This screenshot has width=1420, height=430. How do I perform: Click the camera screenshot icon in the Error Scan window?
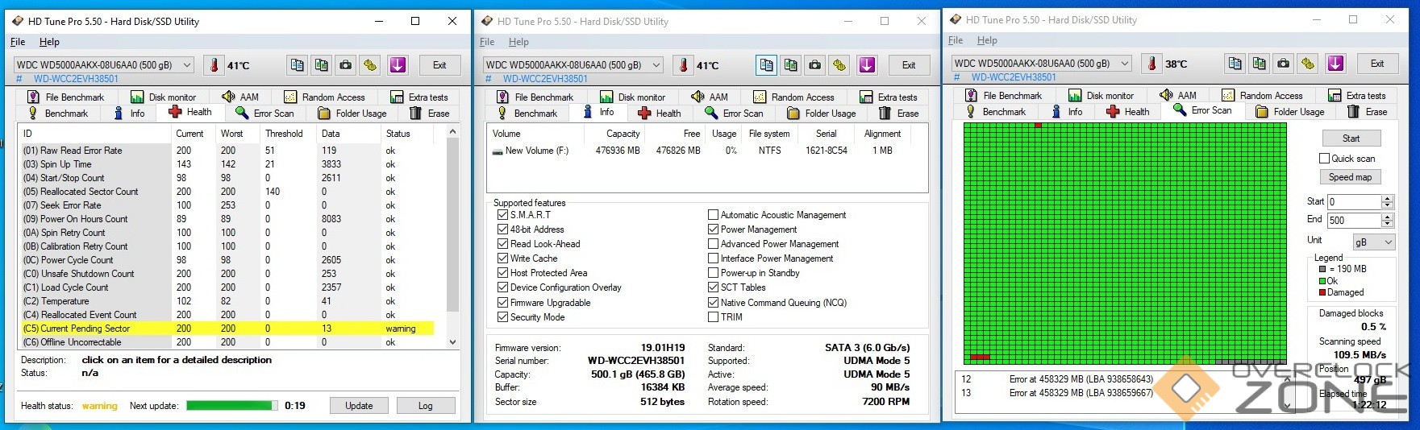[1283, 64]
